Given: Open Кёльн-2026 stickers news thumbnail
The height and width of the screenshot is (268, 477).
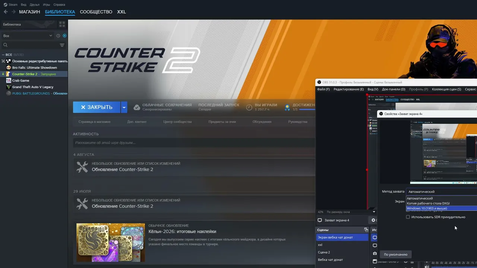Looking at the screenshot, I should [111, 242].
